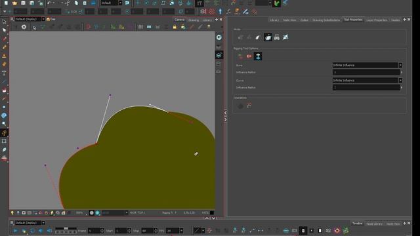Open the FPS dropdown showing 24
This screenshot has width=420, height=236.
click(175, 231)
